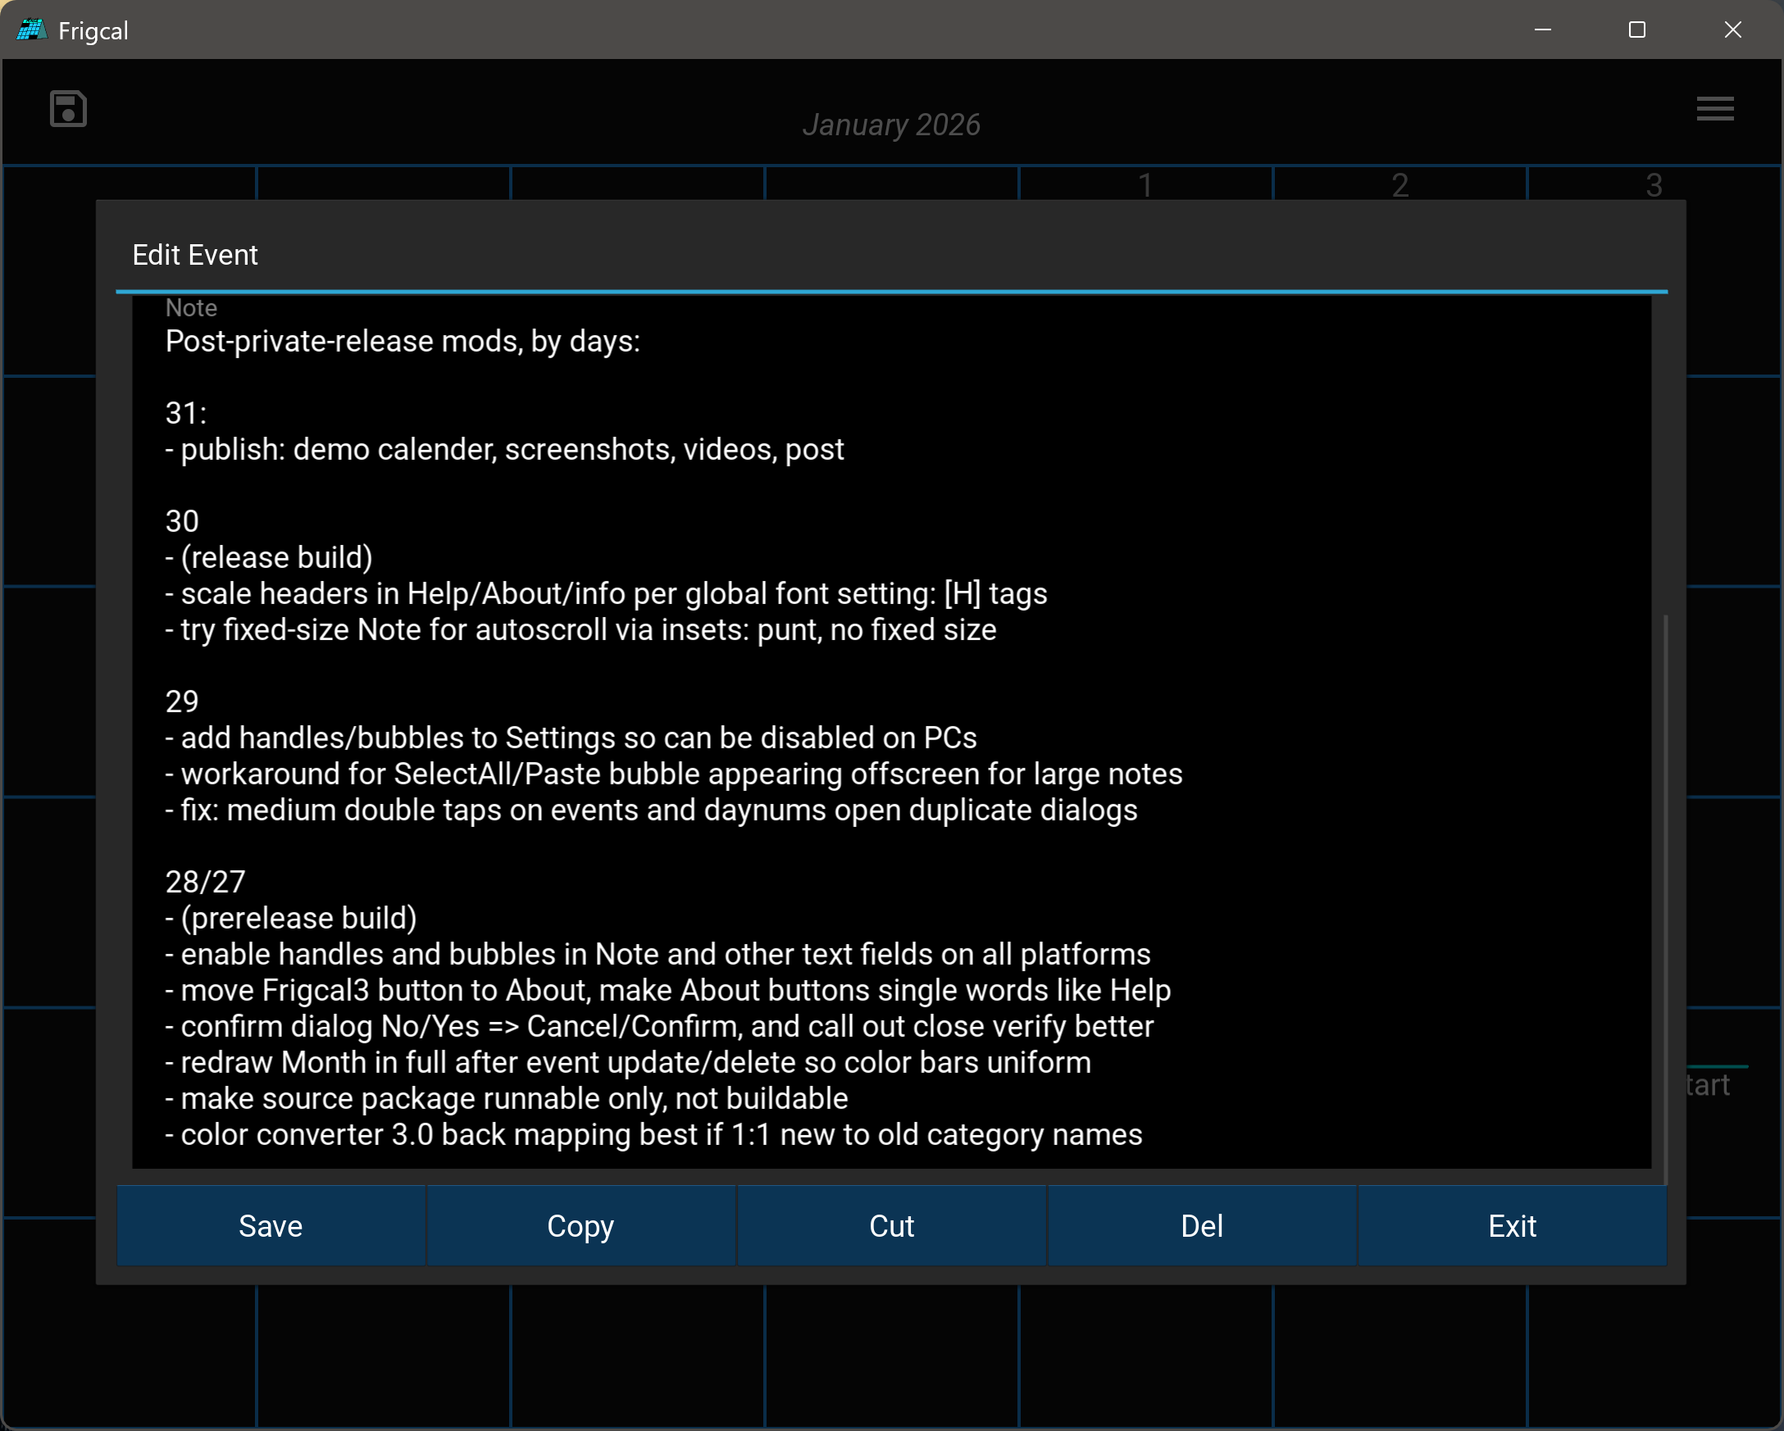Viewport: 1784px width, 1431px height.
Task: Place cursor on '31:' line
Action: [x=186, y=414]
